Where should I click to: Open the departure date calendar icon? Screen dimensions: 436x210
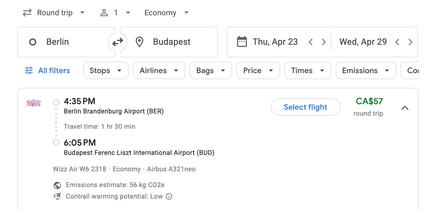pyautogui.click(x=242, y=42)
